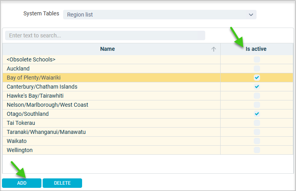Click the DELETE button
This screenshot has height=191, width=296.
pos(62,183)
